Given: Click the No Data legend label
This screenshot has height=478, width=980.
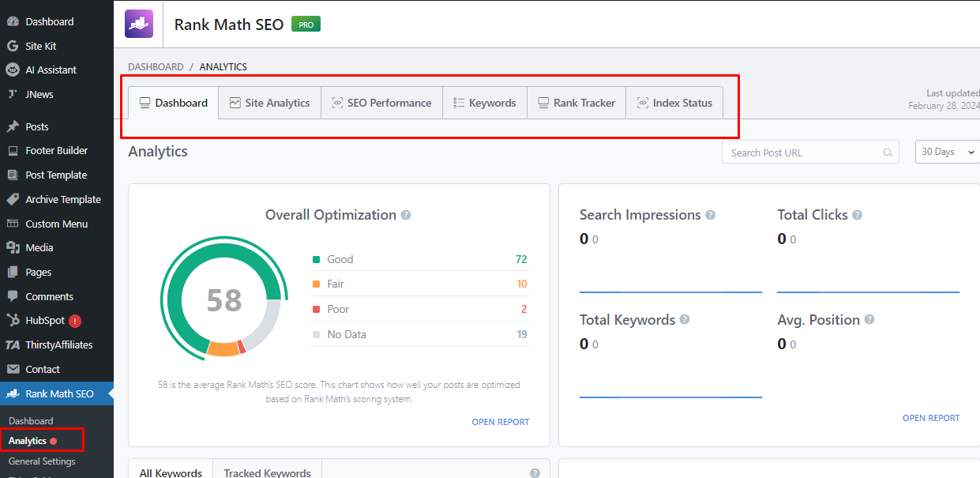Looking at the screenshot, I should click(x=347, y=334).
